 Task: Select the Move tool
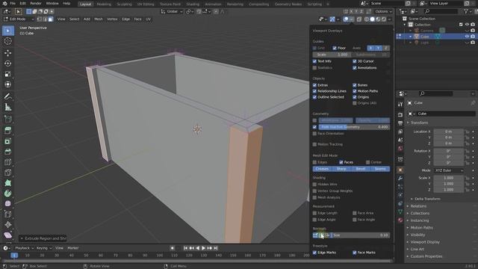coord(8,53)
